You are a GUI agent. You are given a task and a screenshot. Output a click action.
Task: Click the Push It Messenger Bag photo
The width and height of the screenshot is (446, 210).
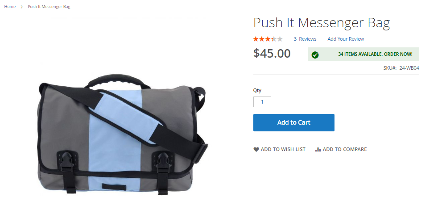pyautogui.click(x=122, y=134)
